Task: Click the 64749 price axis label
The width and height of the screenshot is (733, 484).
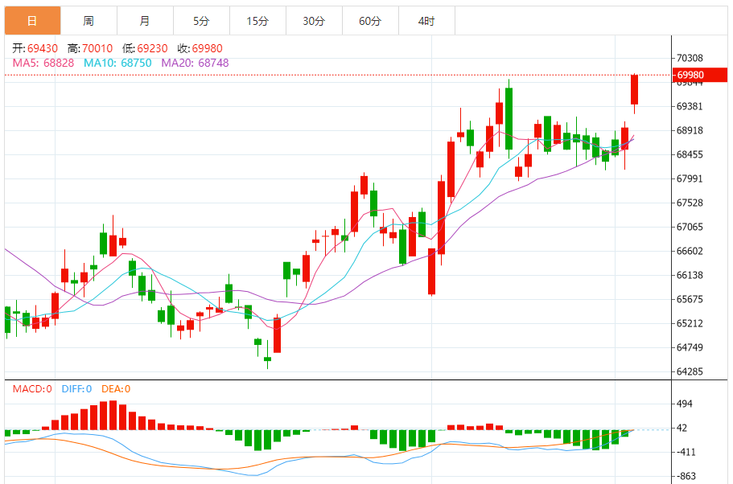Action: 690,347
